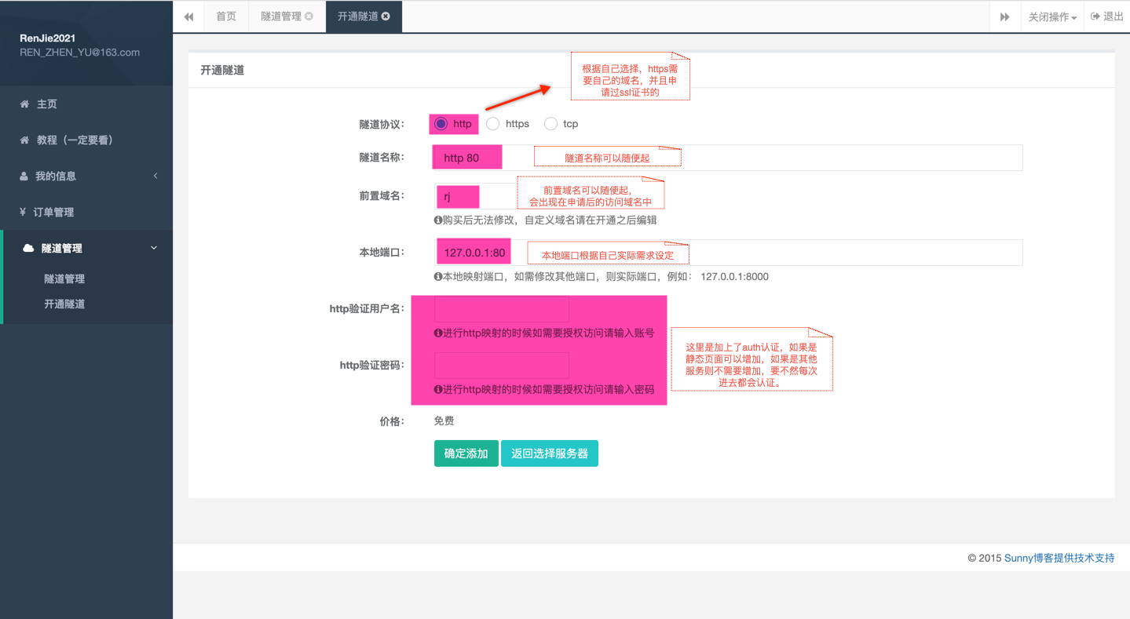Click the http验证用户名 input field

[502, 309]
